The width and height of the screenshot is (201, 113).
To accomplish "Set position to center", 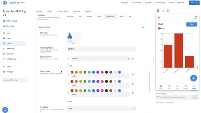I will (x=90, y=17).
